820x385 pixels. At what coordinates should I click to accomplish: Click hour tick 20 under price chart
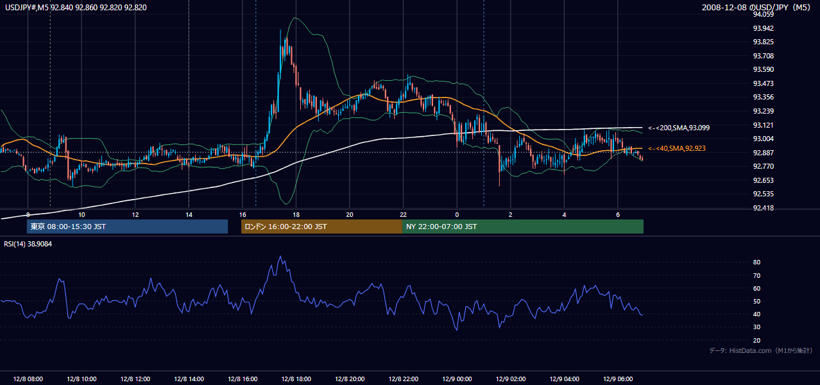pos(350,214)
